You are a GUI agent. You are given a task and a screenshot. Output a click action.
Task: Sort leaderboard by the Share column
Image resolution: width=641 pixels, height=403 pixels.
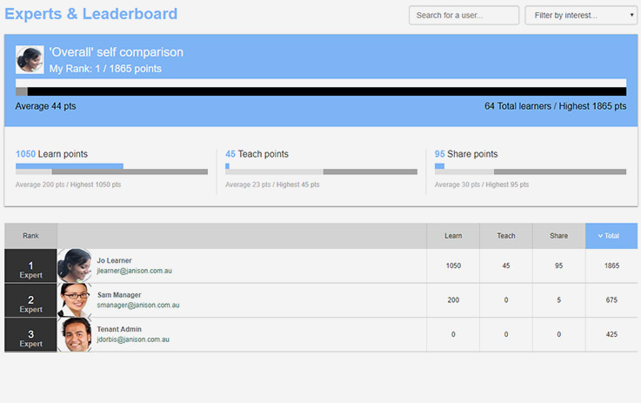pos(559,236)
